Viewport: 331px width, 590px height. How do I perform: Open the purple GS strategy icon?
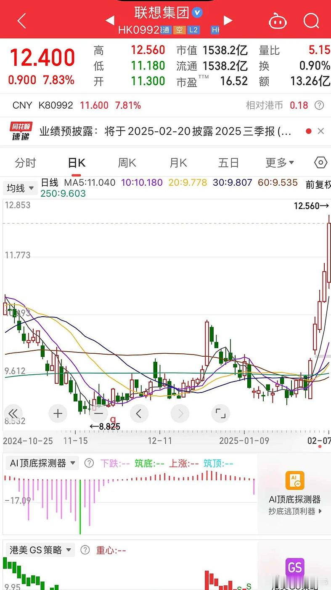[295, 568]
